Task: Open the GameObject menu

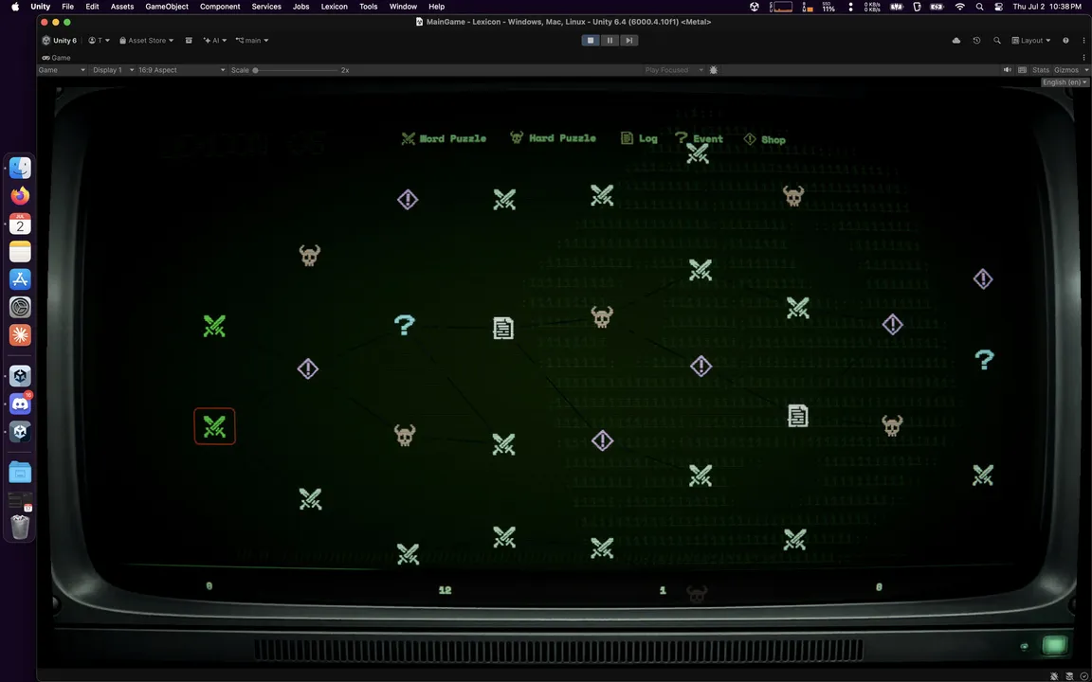Action: [167, 7]
